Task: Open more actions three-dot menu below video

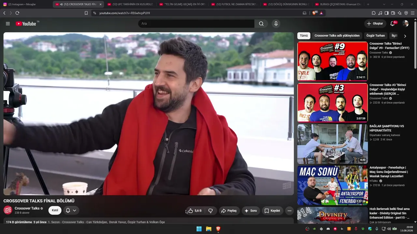Action: click(289, 211)
